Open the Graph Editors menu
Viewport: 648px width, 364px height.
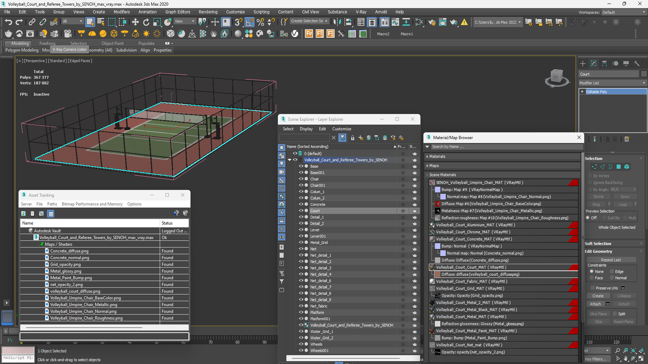pos(178,12)
